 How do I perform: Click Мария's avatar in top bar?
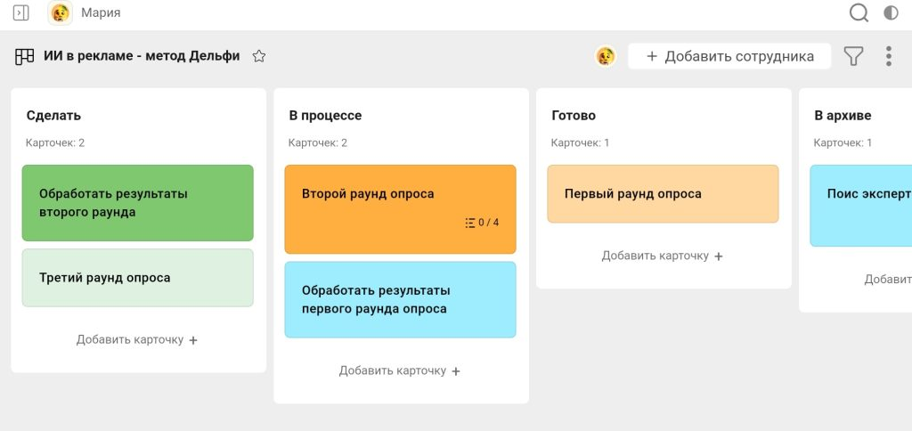pos(61,12)
